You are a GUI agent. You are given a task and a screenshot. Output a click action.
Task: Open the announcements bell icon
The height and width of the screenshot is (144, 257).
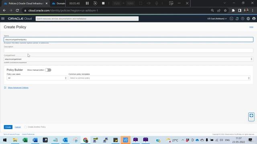(237, 19)
